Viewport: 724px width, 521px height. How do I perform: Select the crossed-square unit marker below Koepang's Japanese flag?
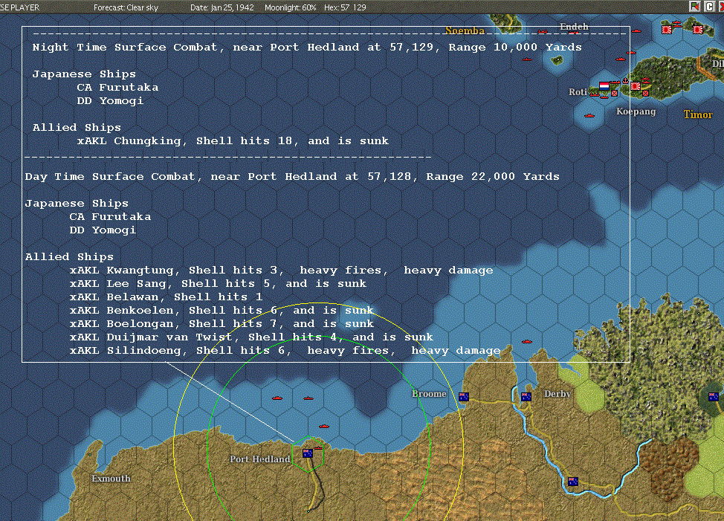[x=645, y=93]
